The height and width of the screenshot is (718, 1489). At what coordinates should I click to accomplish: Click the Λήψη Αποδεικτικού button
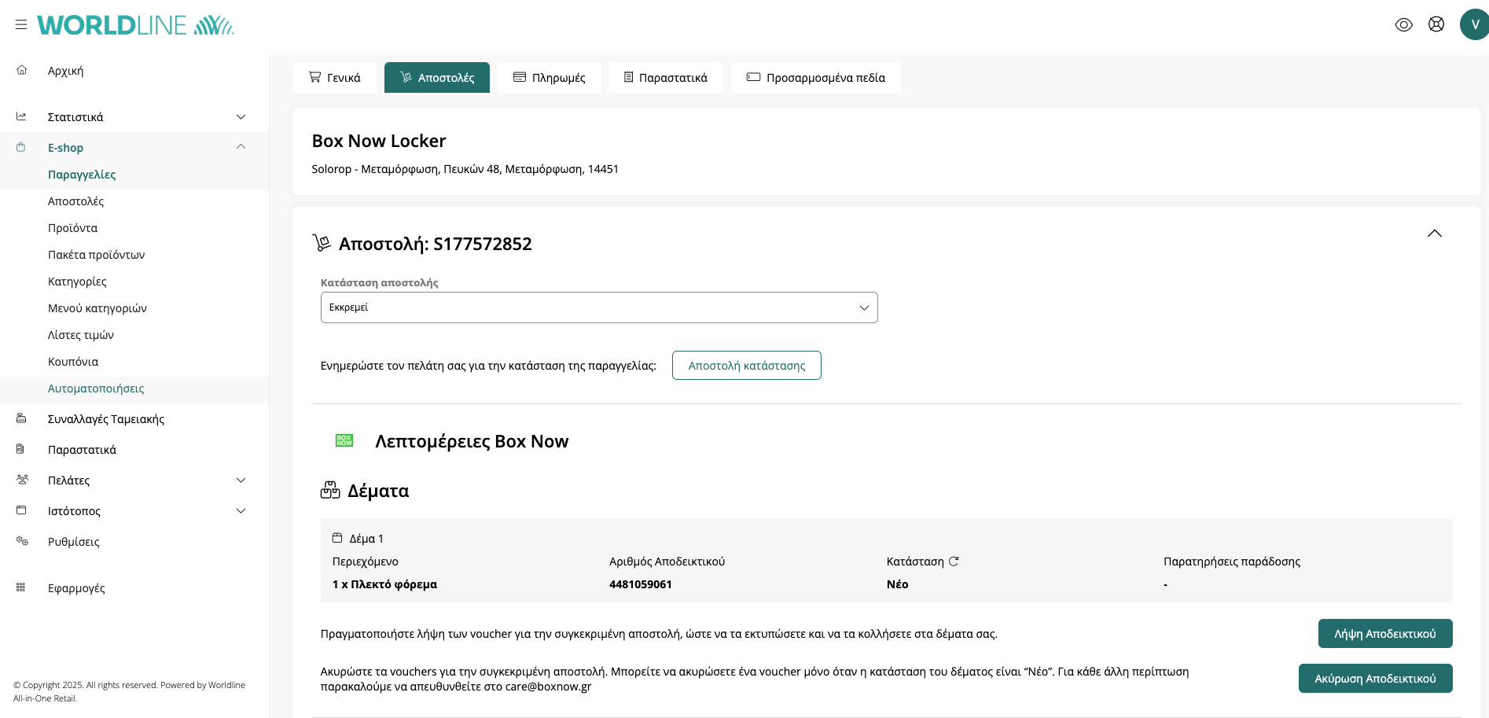1384,634
